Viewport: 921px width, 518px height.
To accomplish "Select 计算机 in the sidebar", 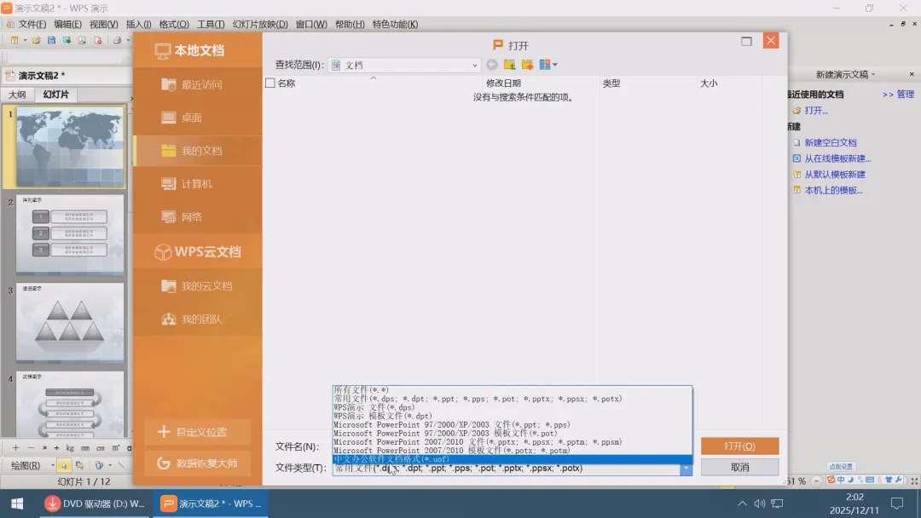I will coord(198,184).
